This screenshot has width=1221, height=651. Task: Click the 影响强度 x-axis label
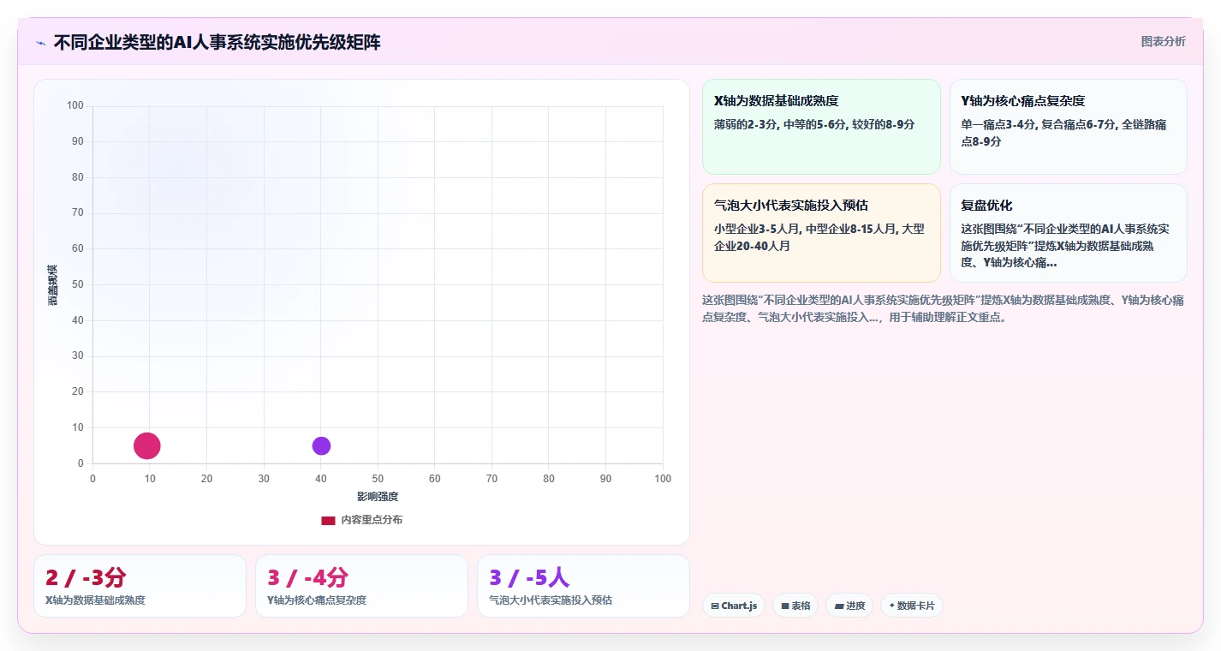coord(378,497)
